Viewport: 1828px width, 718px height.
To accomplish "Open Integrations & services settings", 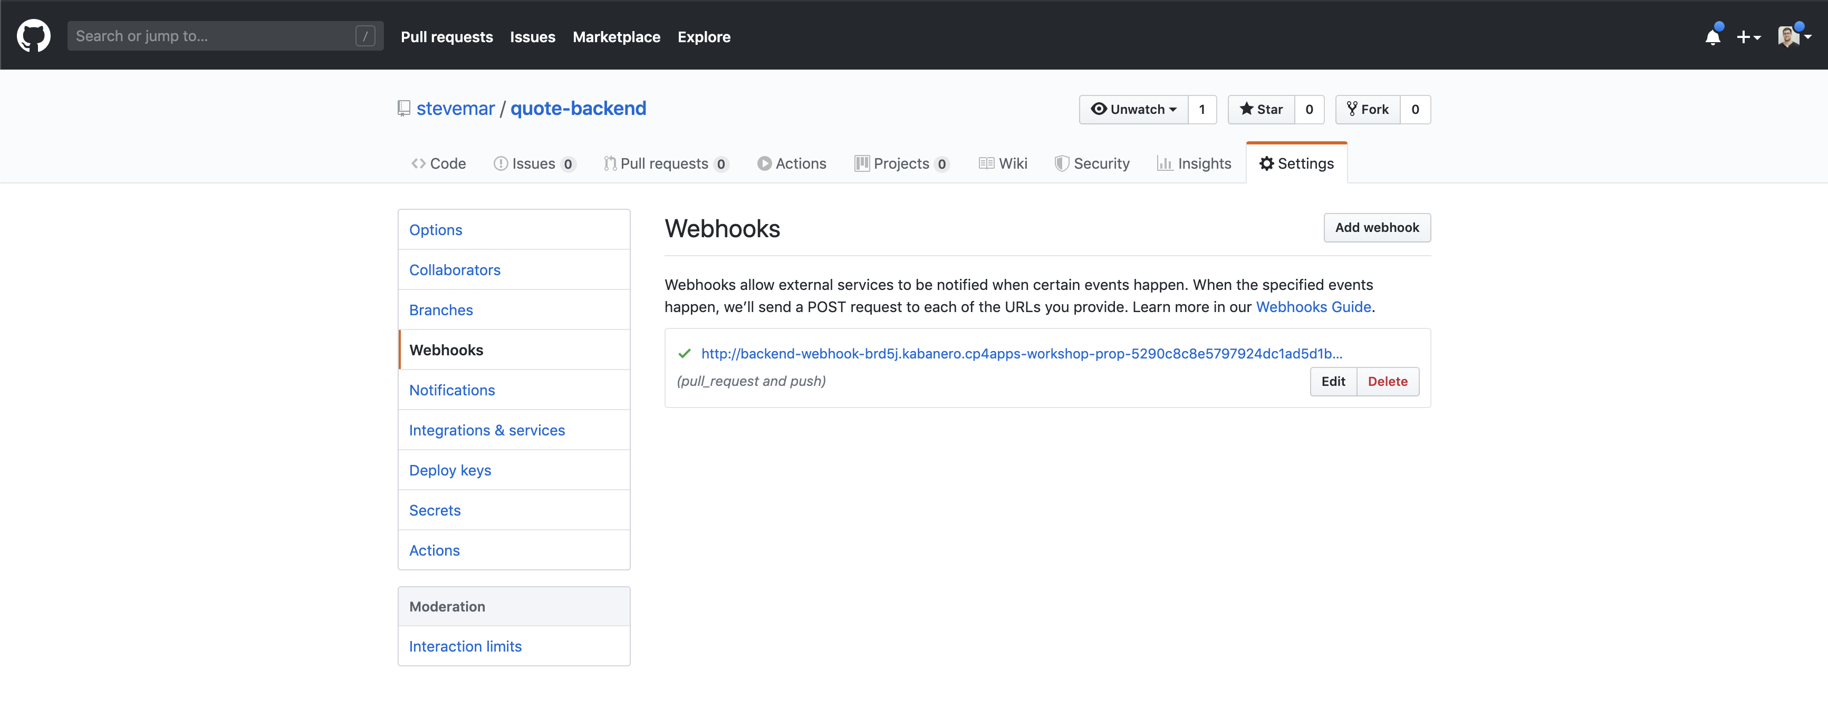I will point(514,430).
